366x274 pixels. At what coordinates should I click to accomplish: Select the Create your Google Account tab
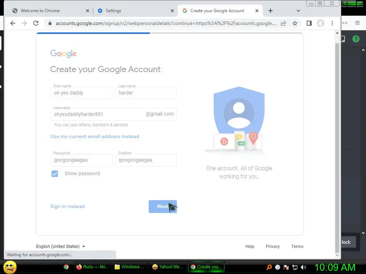pos(220,11)
